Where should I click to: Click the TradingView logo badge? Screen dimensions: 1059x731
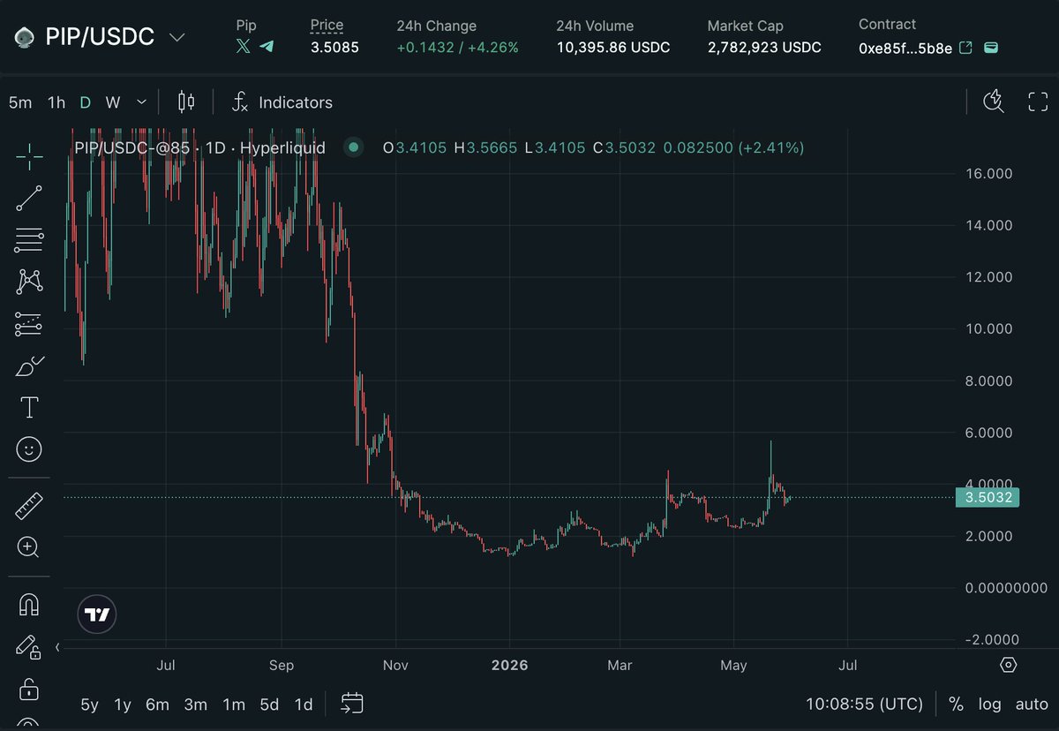[97, 615]
